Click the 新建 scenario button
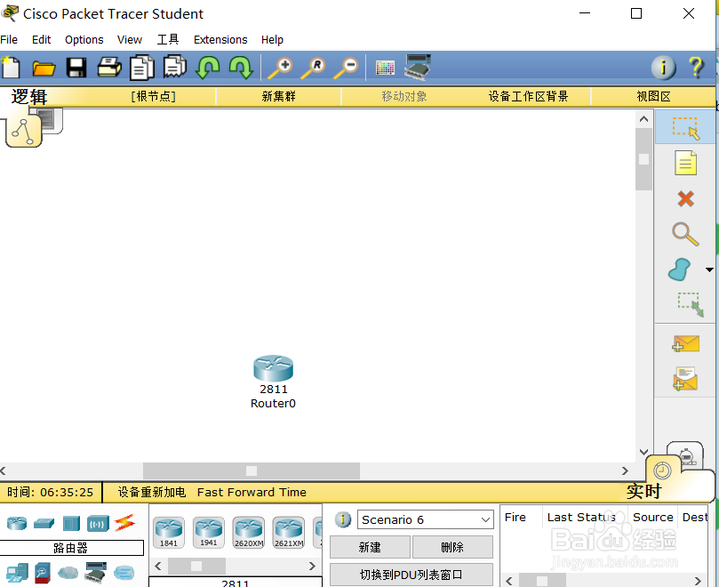 (x=370, y=547)
